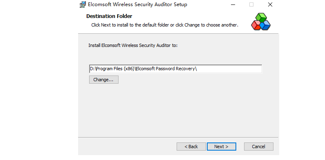Click the blue cube in the logo
The image size is (325, 160).
(x=265, y=25)
